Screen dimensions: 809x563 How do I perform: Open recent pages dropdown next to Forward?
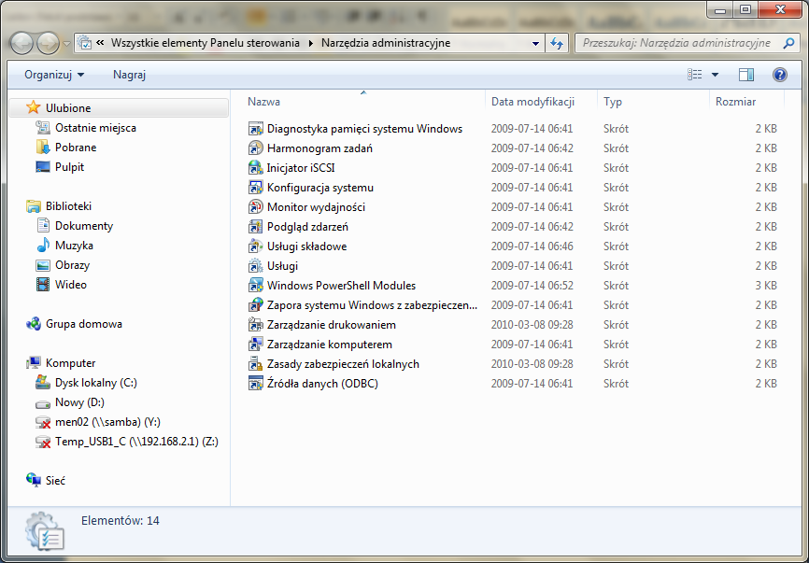click(x=66, y=44)
